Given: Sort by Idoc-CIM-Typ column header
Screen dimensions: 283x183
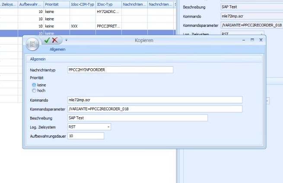Looking at the screenshot, I should [83, 4].
